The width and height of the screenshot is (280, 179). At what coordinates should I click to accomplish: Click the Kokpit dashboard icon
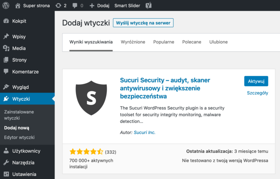[x=6, y=21]
